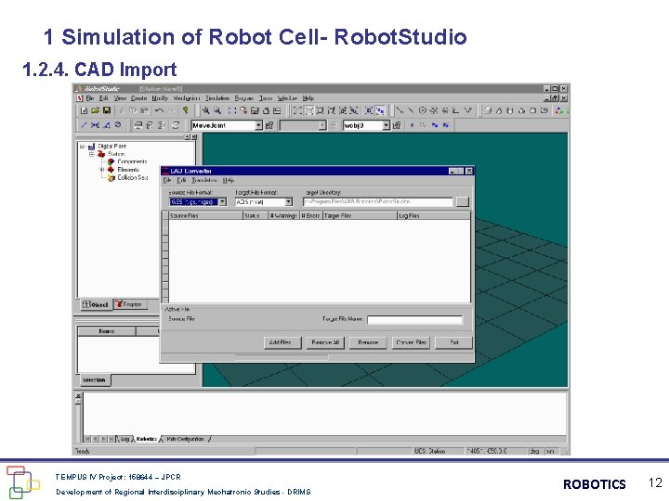Click the highlighted blue selection-level icon

coord(381,110)
